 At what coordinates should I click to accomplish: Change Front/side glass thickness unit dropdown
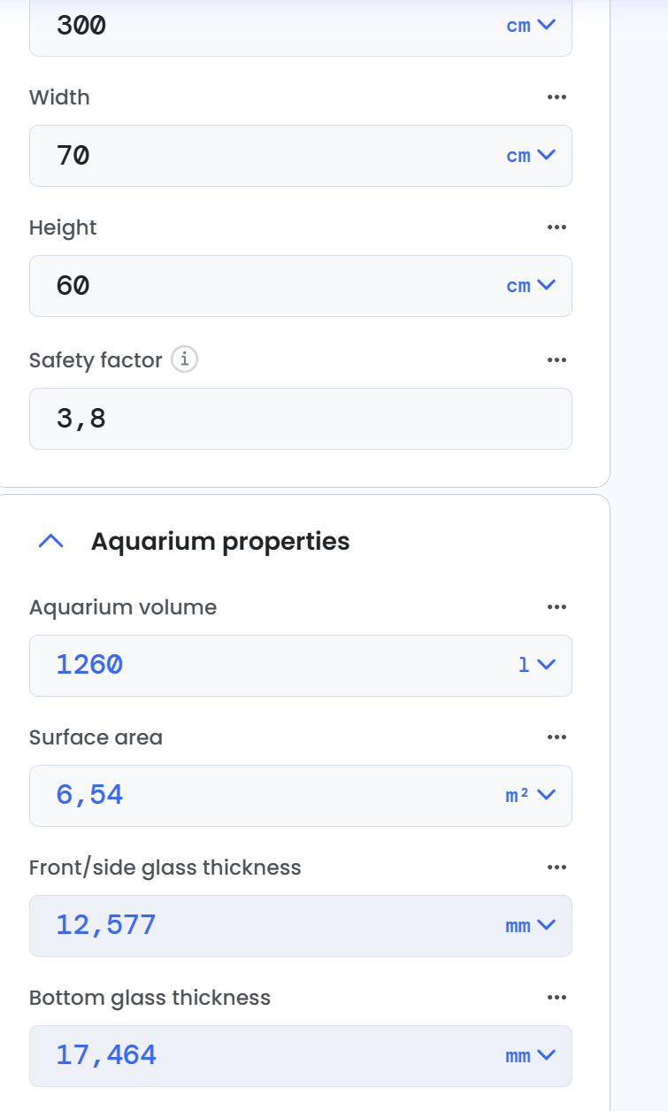[531, 926]
